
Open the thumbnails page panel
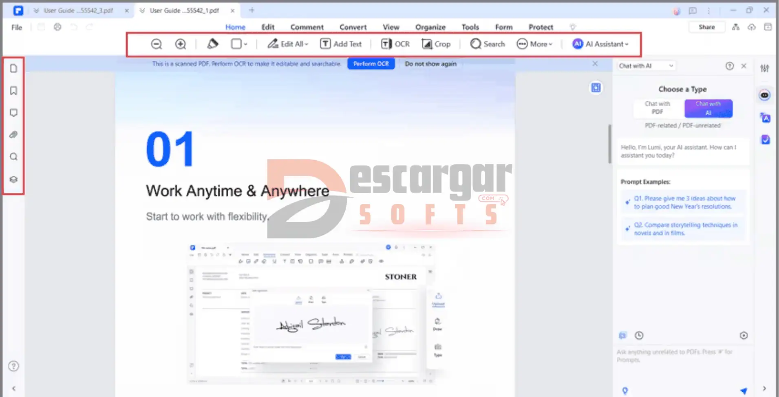pyautogui.click(x=13, y=68)
